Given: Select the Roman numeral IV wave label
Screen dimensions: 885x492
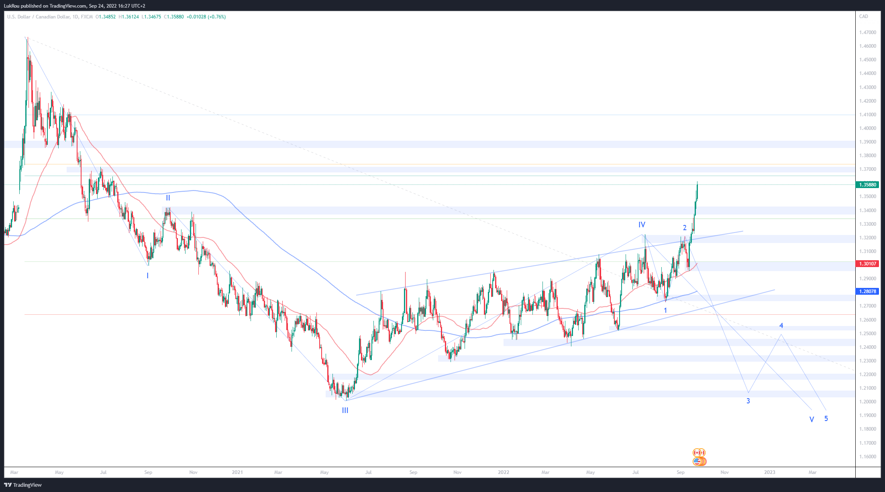Looking at the screenshot, I should coord(642,225).
